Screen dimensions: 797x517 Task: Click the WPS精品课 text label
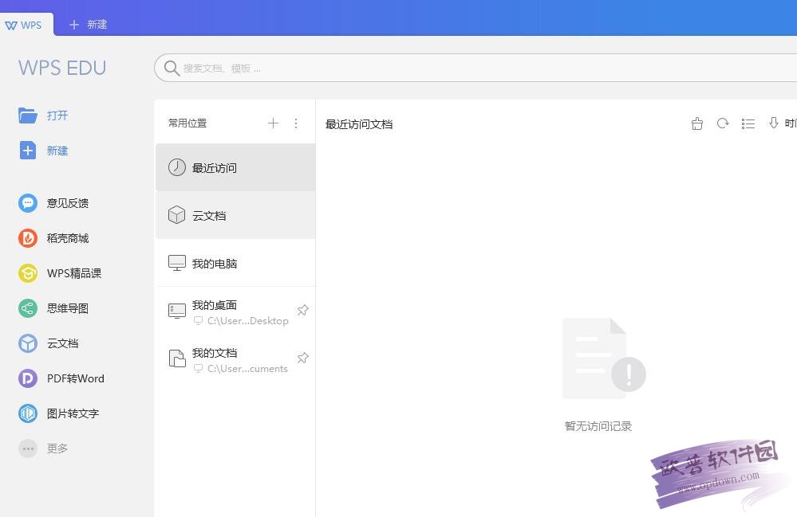click(74, 273)
